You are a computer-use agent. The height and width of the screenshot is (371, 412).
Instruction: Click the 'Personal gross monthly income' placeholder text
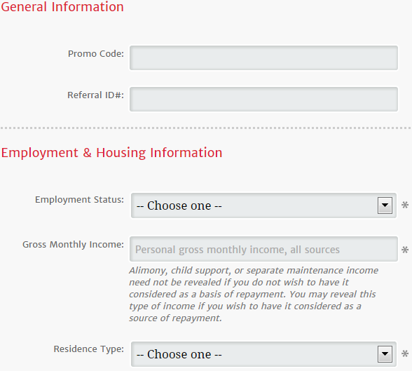(x=238, y=250)
